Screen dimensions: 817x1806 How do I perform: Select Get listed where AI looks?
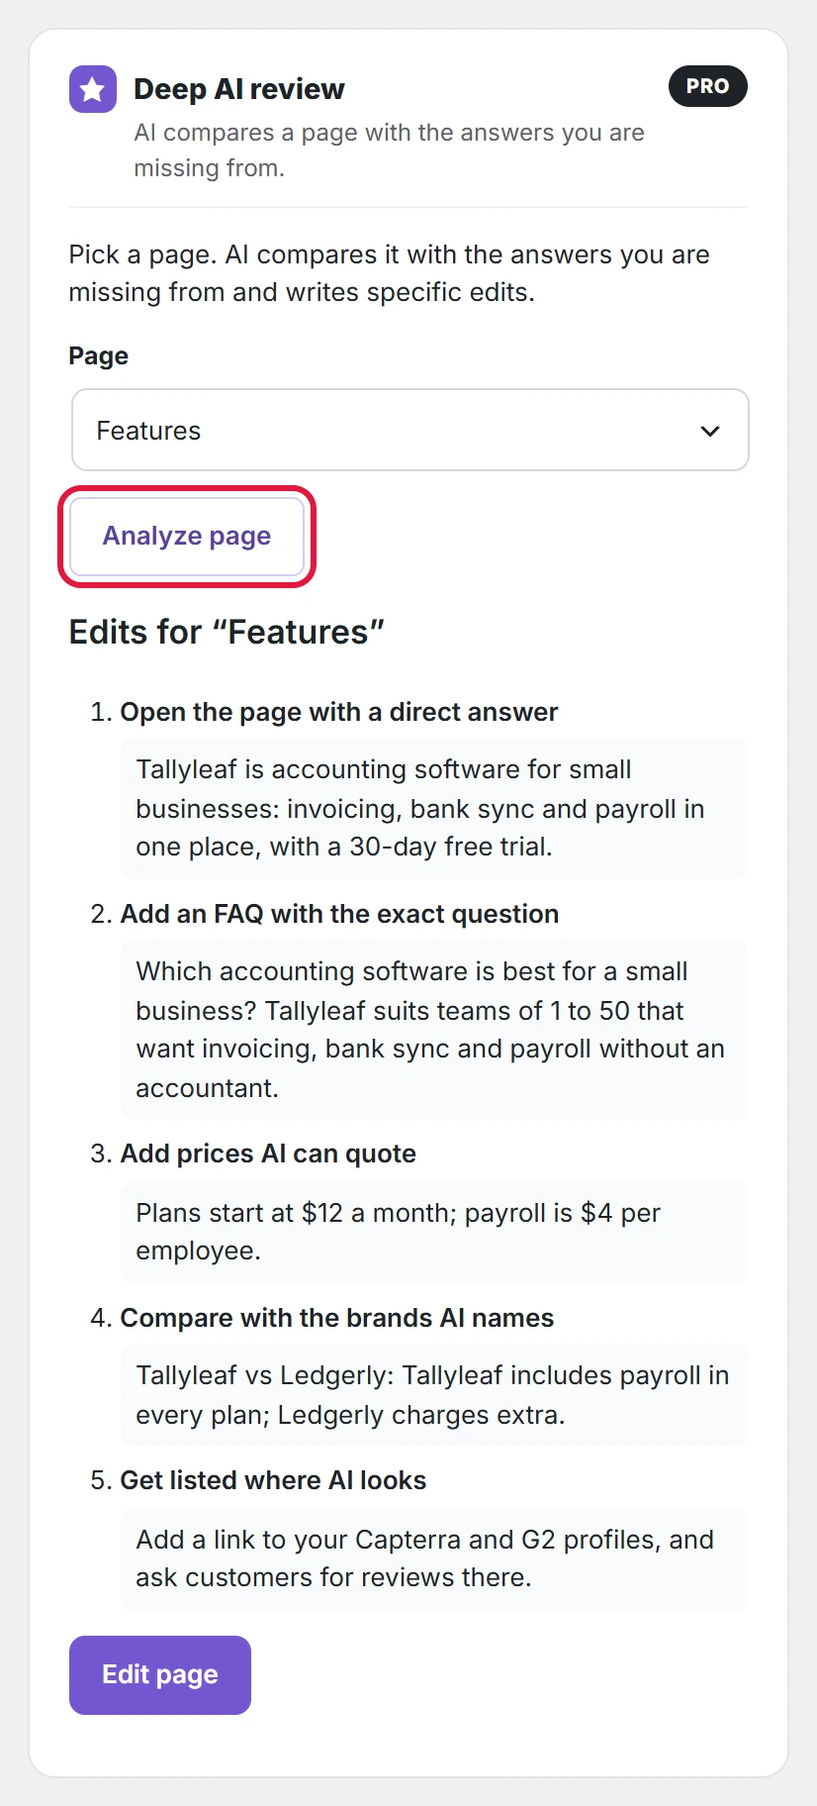[273, 1480]
